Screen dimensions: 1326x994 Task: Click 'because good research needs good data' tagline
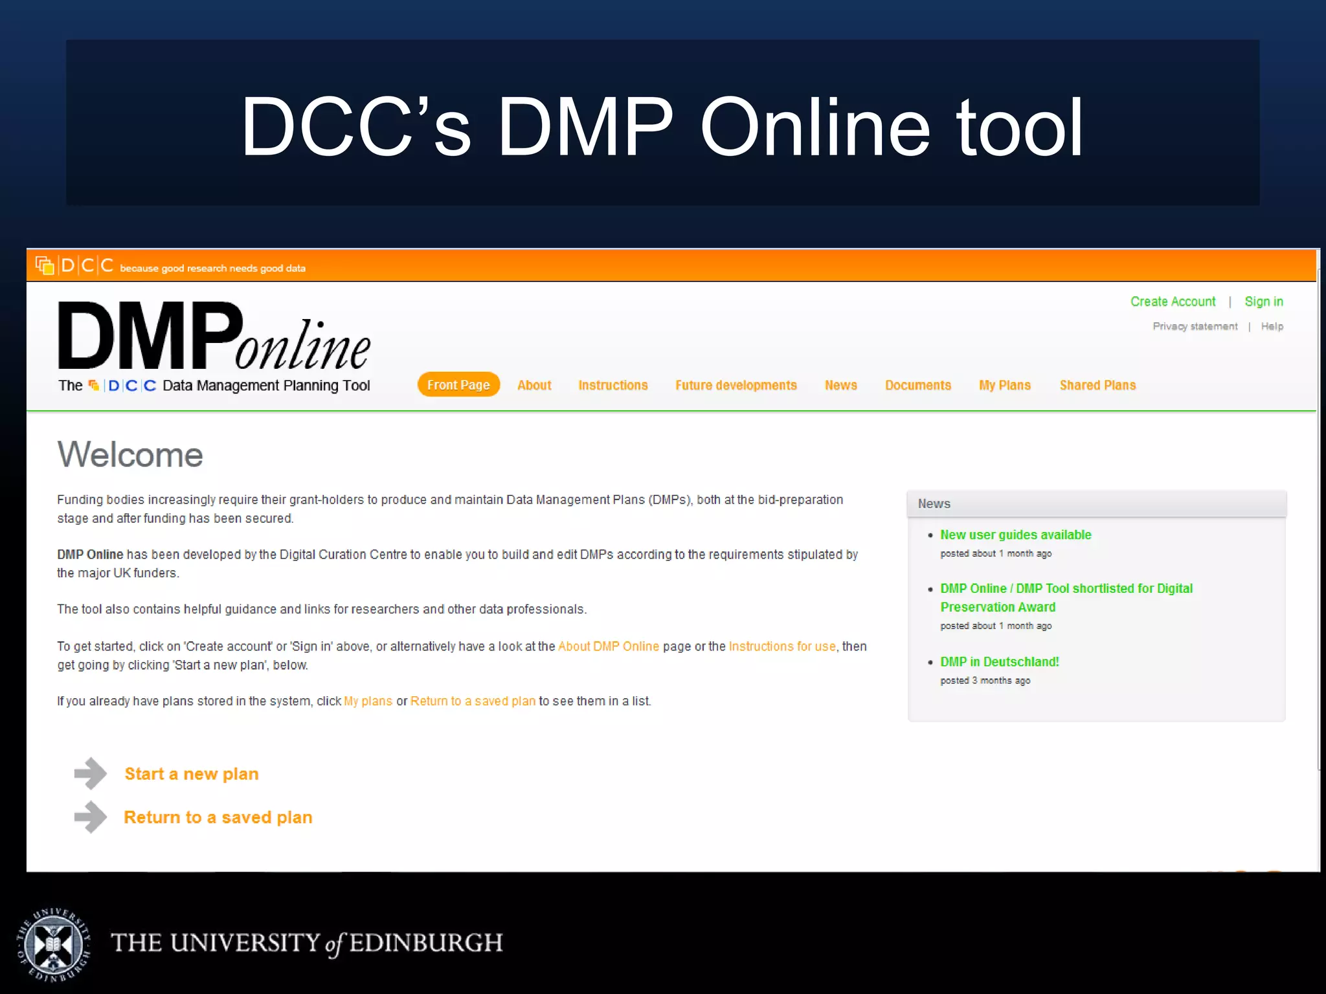coord(212,268)
